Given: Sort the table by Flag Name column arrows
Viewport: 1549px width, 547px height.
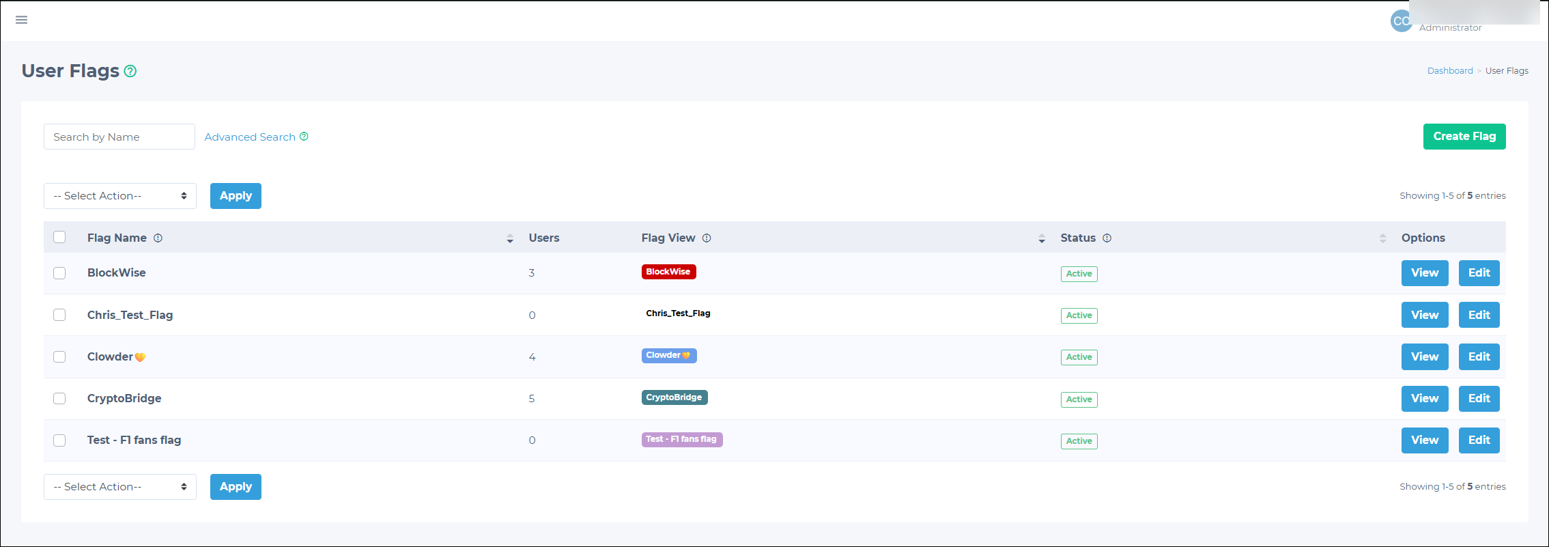Looking at the screenshot, I should [510, 238].
